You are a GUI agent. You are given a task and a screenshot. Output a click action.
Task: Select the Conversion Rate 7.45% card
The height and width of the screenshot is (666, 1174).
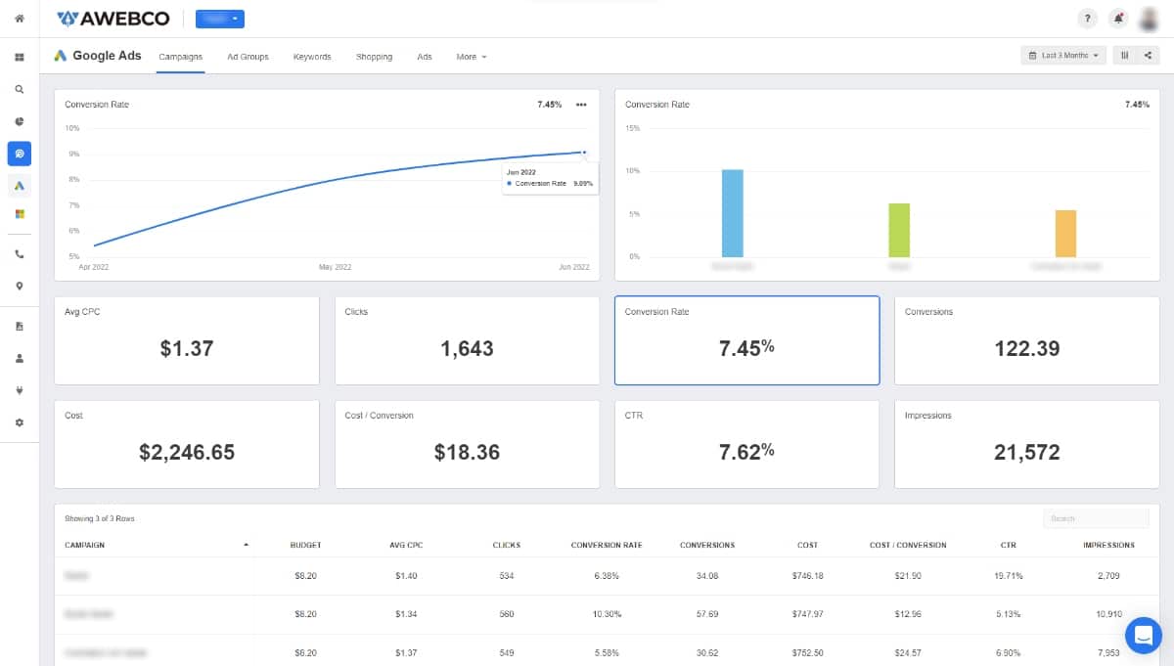coord(747,341)
